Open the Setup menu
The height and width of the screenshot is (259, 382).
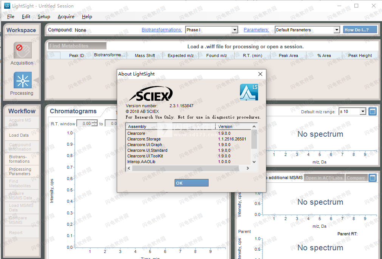tap(44, 17)
